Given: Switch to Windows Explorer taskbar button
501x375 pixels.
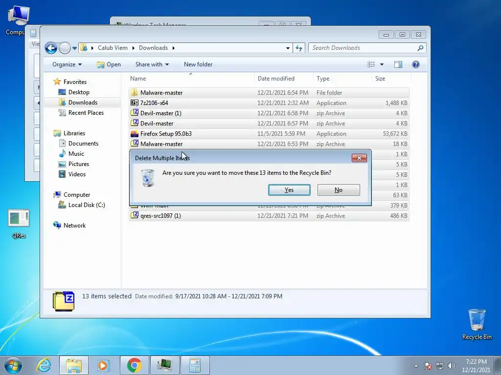Looking at the screenshot, I should tap(74, 365).
